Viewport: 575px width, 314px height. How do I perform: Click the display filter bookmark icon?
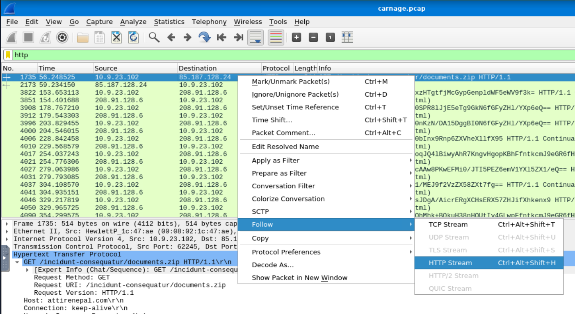[8, 55]
